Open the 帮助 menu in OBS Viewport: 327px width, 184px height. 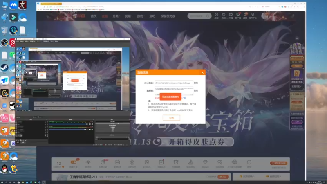tap(56, 42)
